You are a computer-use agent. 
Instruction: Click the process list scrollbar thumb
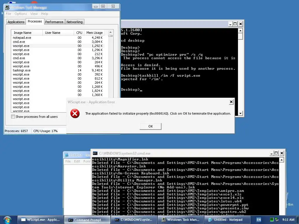coord(111,36)
